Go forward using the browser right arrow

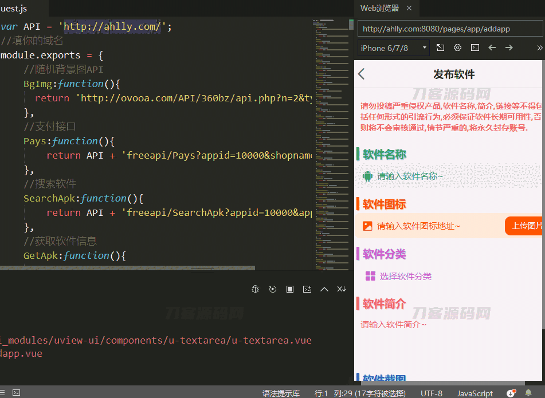pos(509,48)
